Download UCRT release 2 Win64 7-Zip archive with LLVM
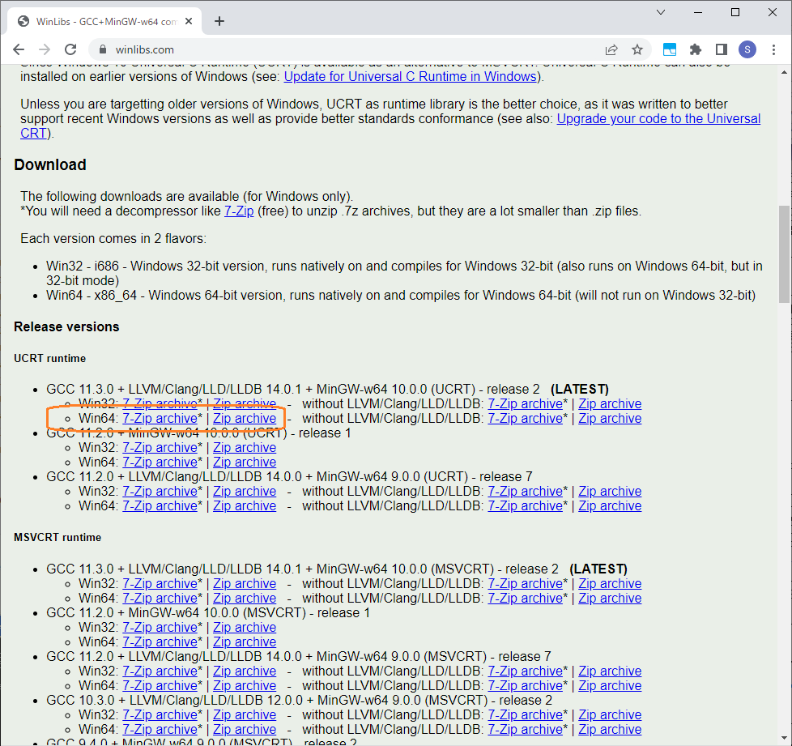 (160, 419)
